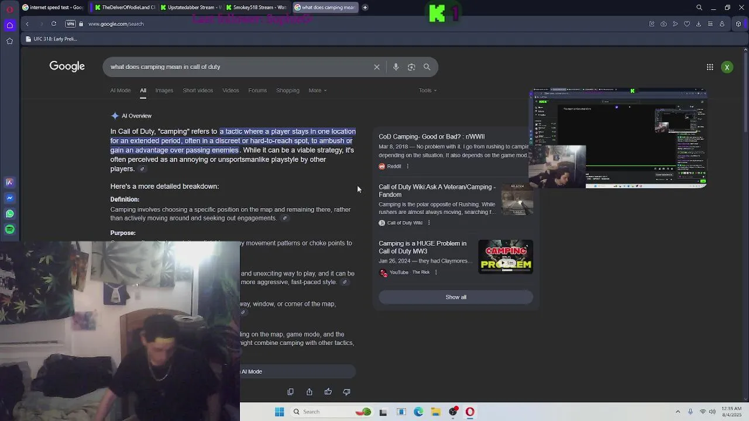Viewport: 749px width, 421px height.
Task: Give thumbs up to AI Overview
Action: click(328, 392)
